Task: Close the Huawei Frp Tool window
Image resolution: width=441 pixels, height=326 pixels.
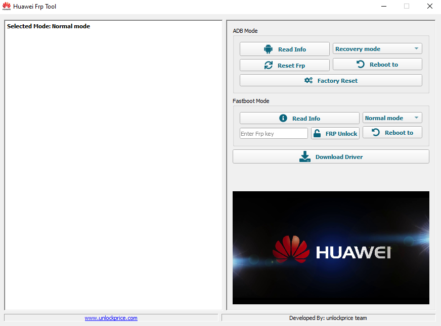Action: point(429,7)
